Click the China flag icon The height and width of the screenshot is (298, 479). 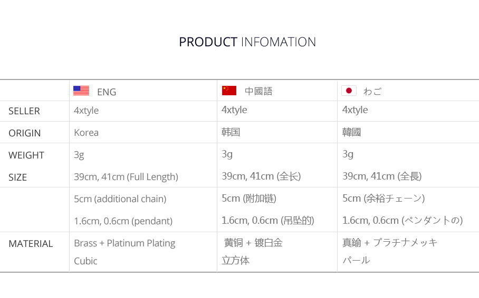coord(229,91)
